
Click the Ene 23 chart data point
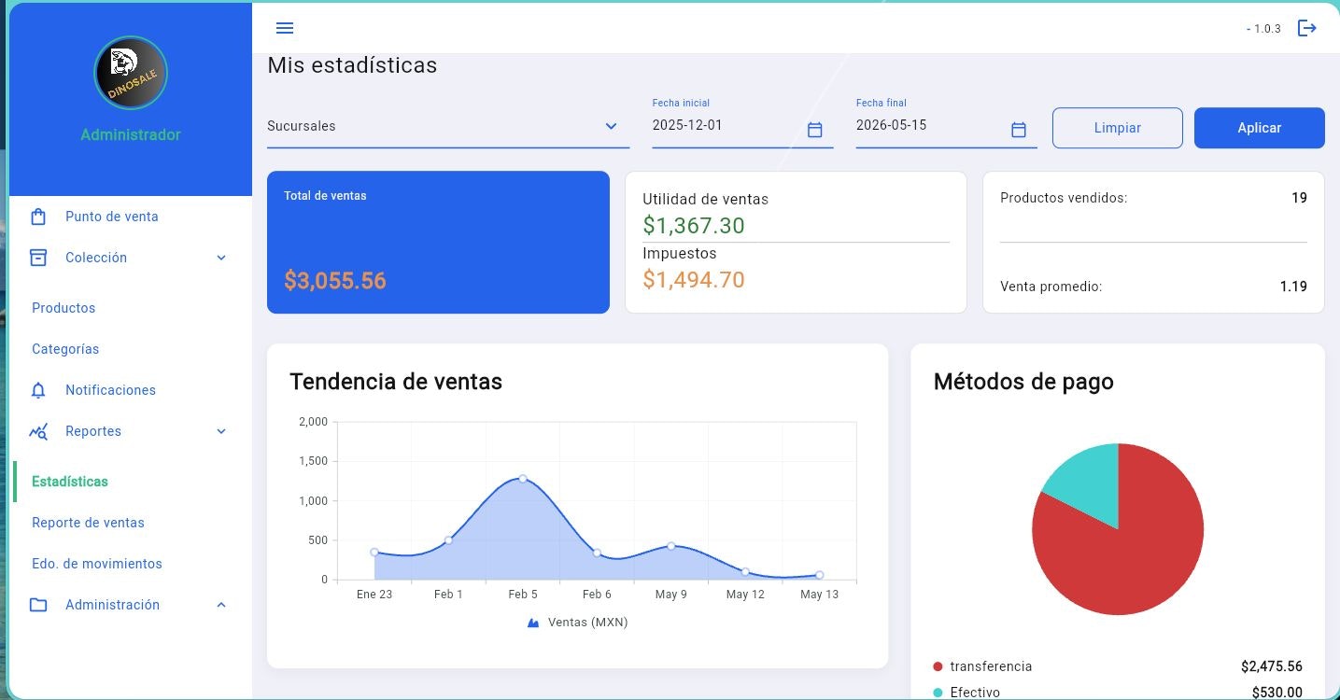pyautogui.click(x=374, y=552)
